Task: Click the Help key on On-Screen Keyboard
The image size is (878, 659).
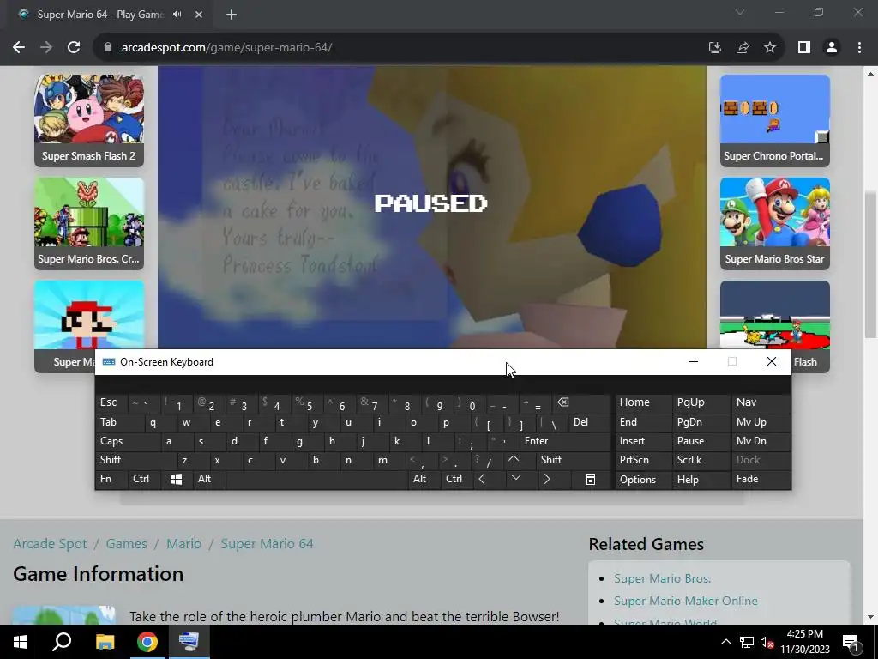Action: click(x=700, y=480)
